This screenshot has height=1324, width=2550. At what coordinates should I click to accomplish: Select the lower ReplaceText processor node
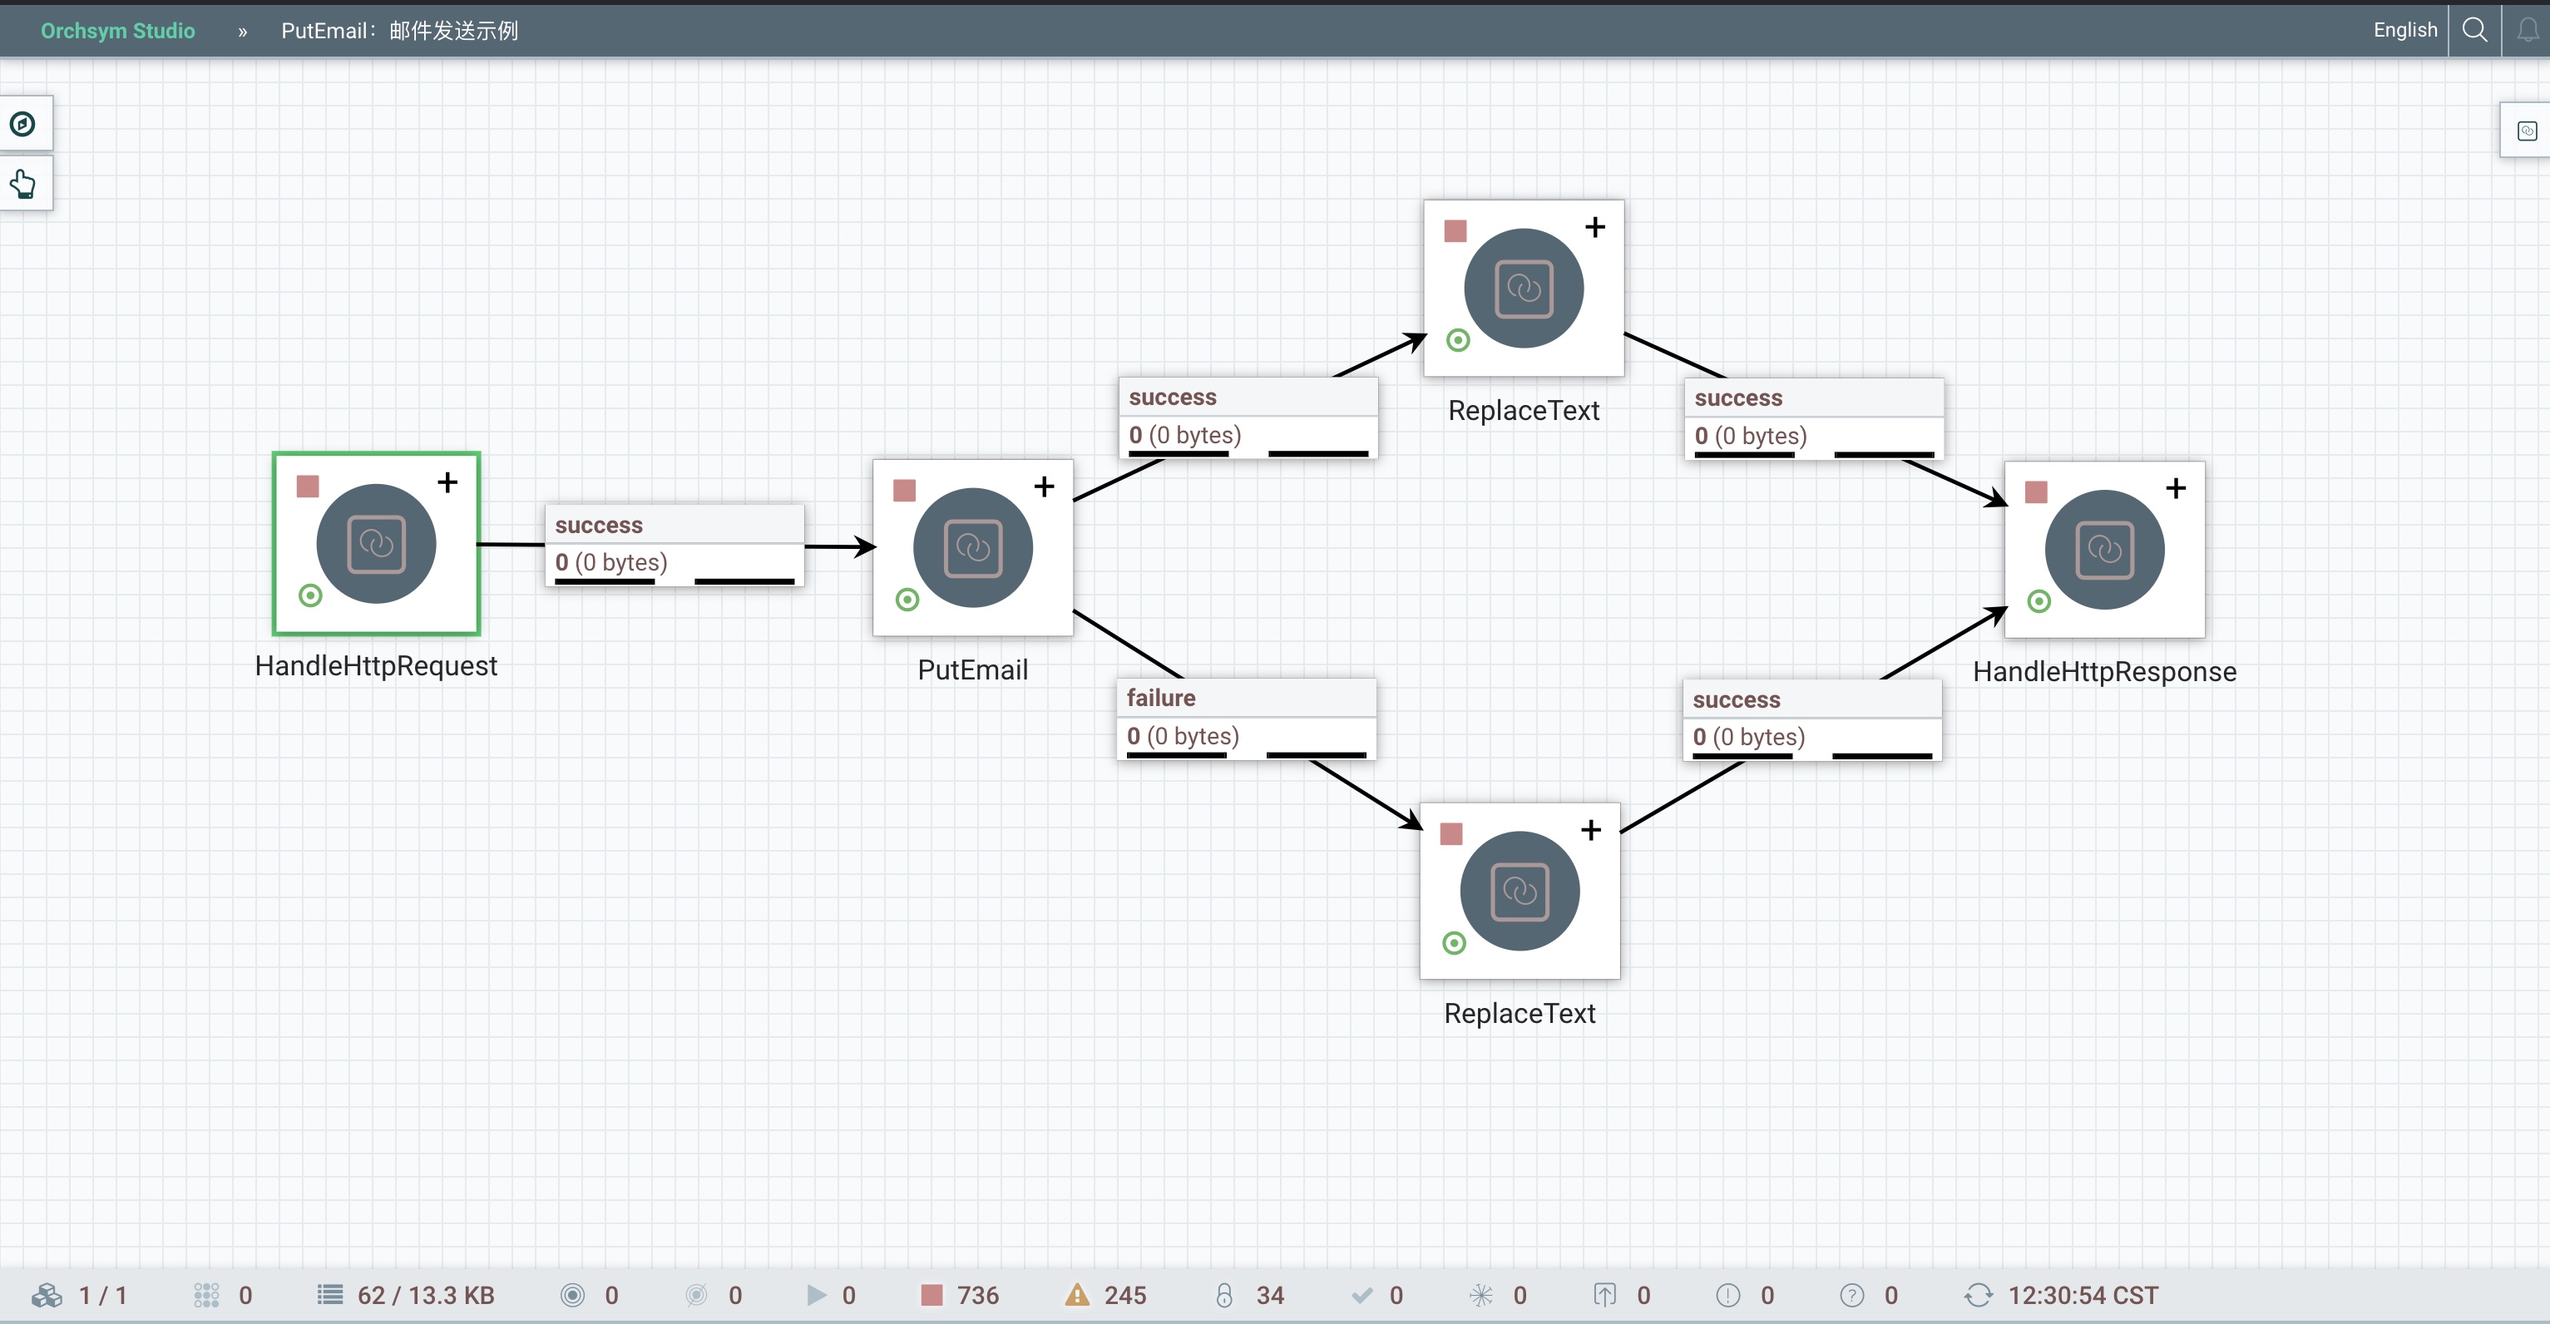click(x=1519, y=891)
